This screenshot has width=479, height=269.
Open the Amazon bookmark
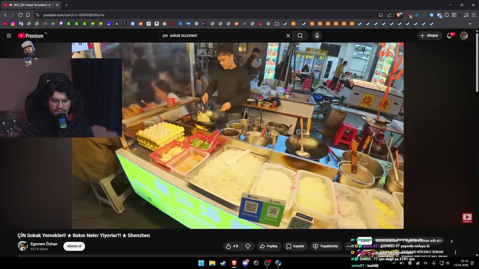(156, 24)
